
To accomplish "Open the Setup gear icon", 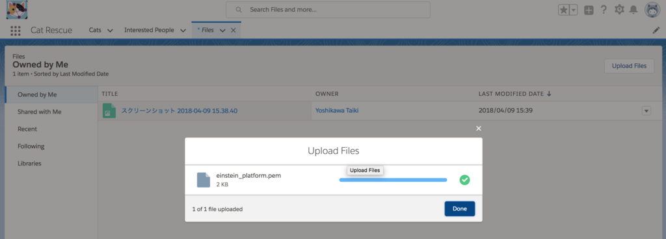I will pyautogui.click(x=619, y=10).
